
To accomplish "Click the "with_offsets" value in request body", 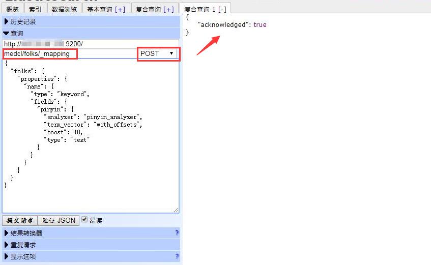I will pos(117,125).
